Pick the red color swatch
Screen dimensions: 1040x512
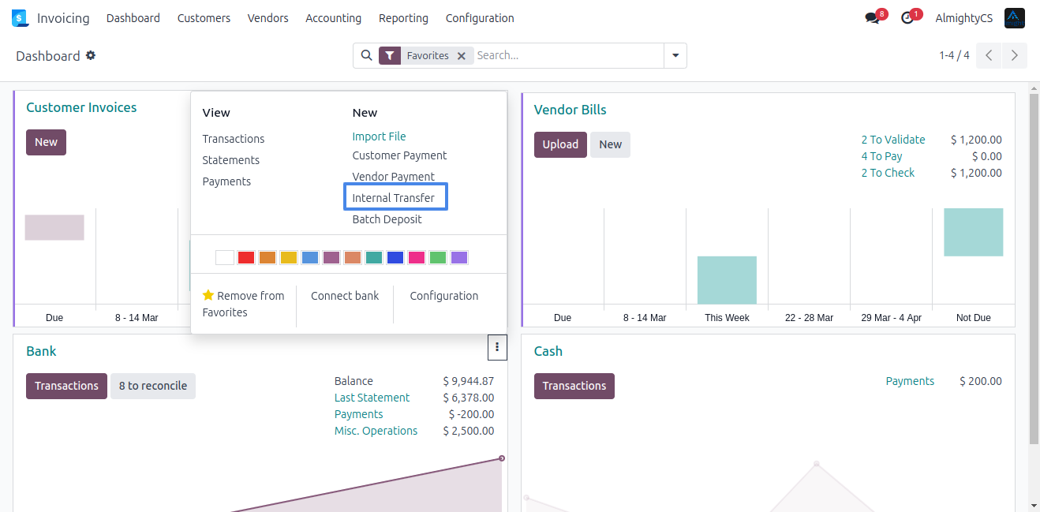pyautogui.click(x=246, y=257)
